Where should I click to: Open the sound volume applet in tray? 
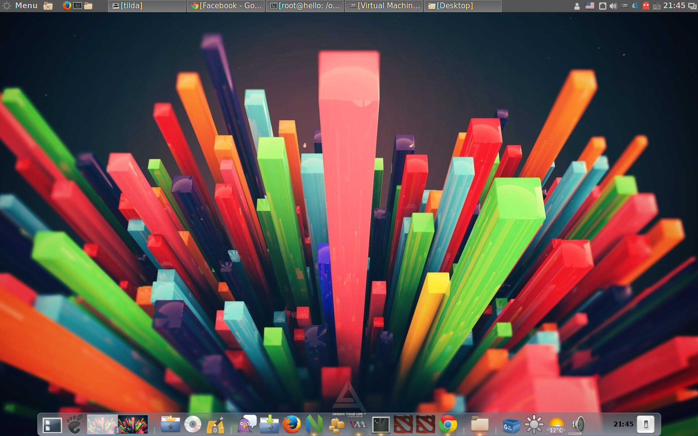coord(613,6)
